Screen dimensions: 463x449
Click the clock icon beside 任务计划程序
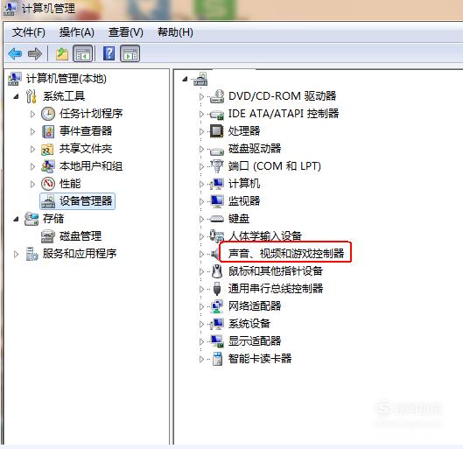click(x=48, y=114)
